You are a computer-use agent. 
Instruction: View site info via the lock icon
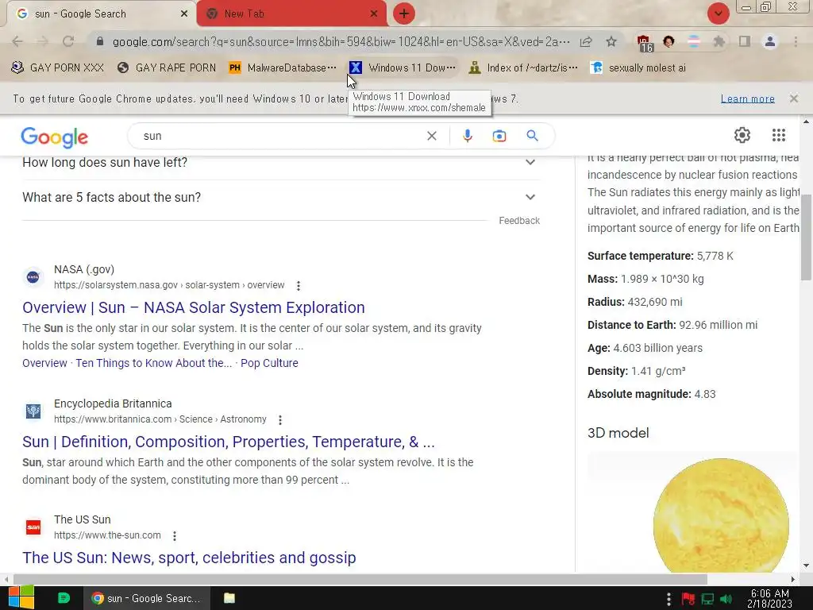pos(100,41)
